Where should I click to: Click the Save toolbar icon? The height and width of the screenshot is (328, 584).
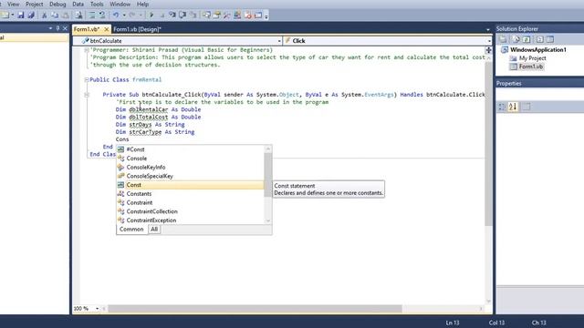pos(21,15)
